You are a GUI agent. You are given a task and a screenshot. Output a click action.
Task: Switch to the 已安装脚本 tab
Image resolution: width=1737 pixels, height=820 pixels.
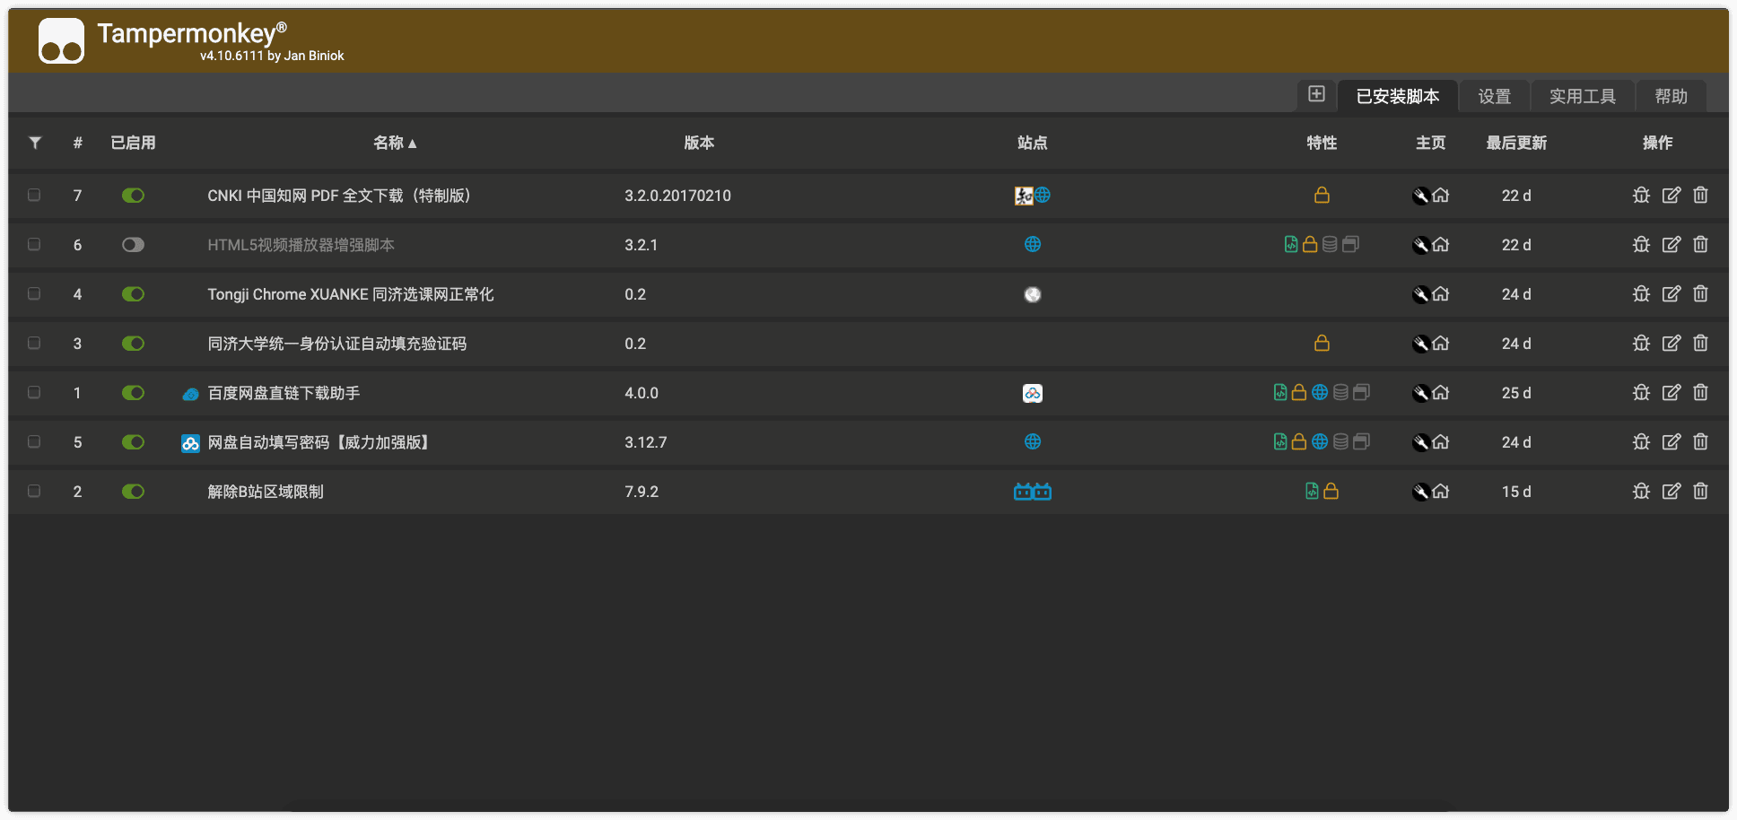1398,96
